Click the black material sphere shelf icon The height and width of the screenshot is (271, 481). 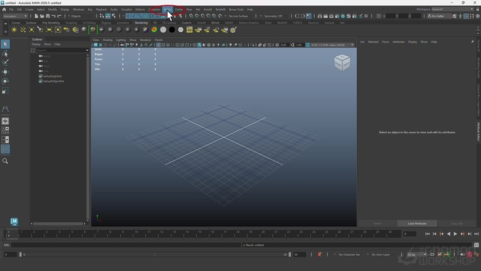pyautogui.click(x=172, y=30)
